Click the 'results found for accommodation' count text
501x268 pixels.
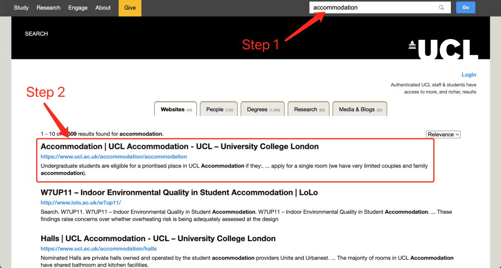pos(102,134)
